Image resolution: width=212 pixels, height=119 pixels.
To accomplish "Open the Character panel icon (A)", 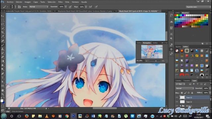I will (171, 34).
